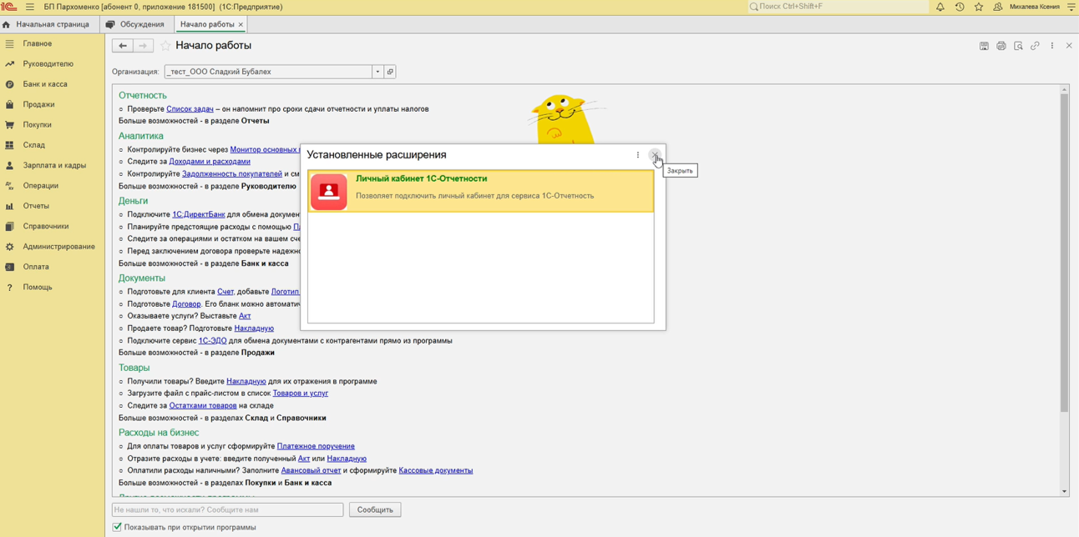Open print preview icon

coord(1018,46)
